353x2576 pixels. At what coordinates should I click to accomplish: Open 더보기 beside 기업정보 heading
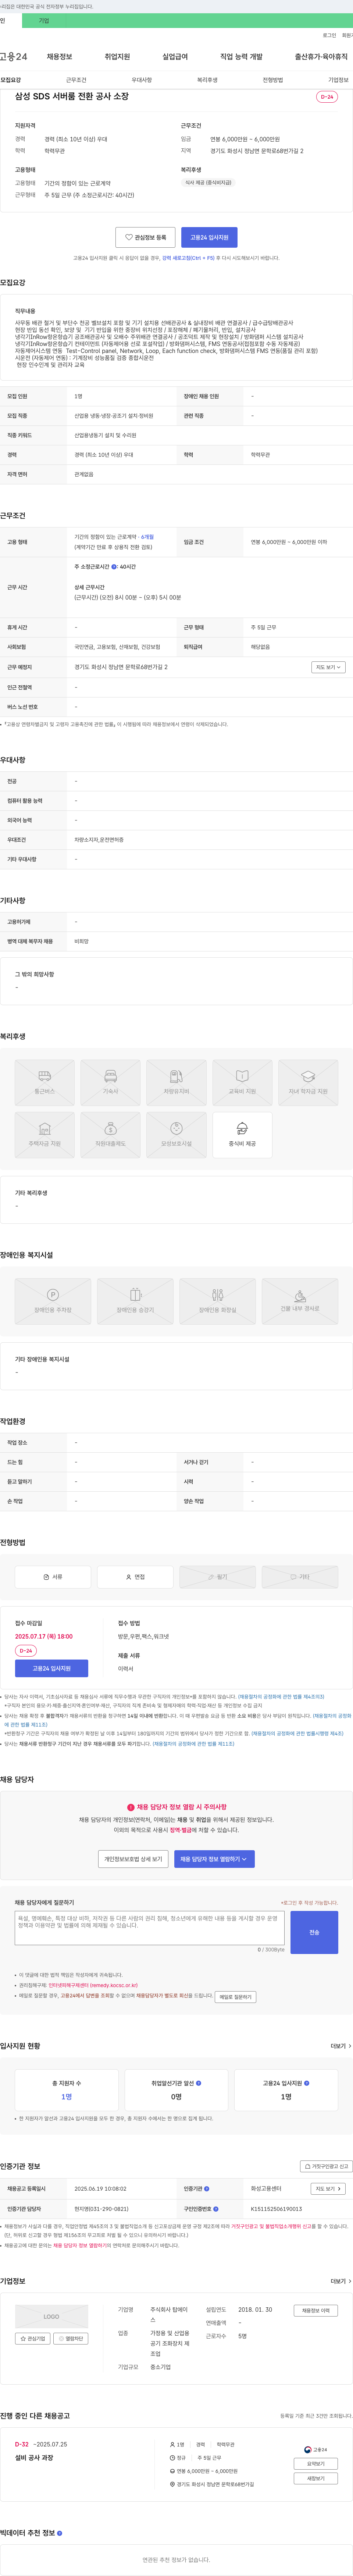[341, 2281]
